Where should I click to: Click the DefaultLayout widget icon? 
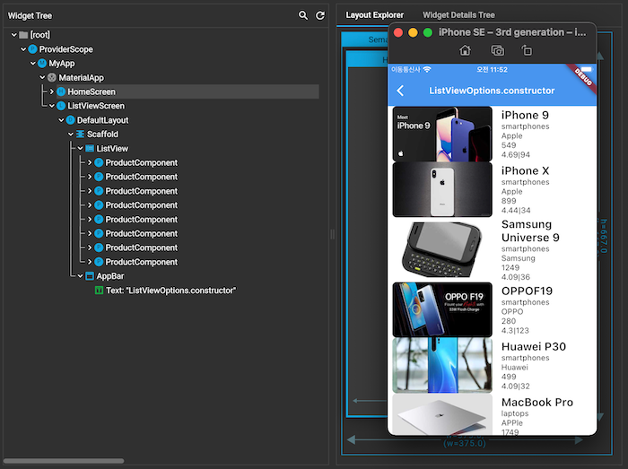coord(71,120)
